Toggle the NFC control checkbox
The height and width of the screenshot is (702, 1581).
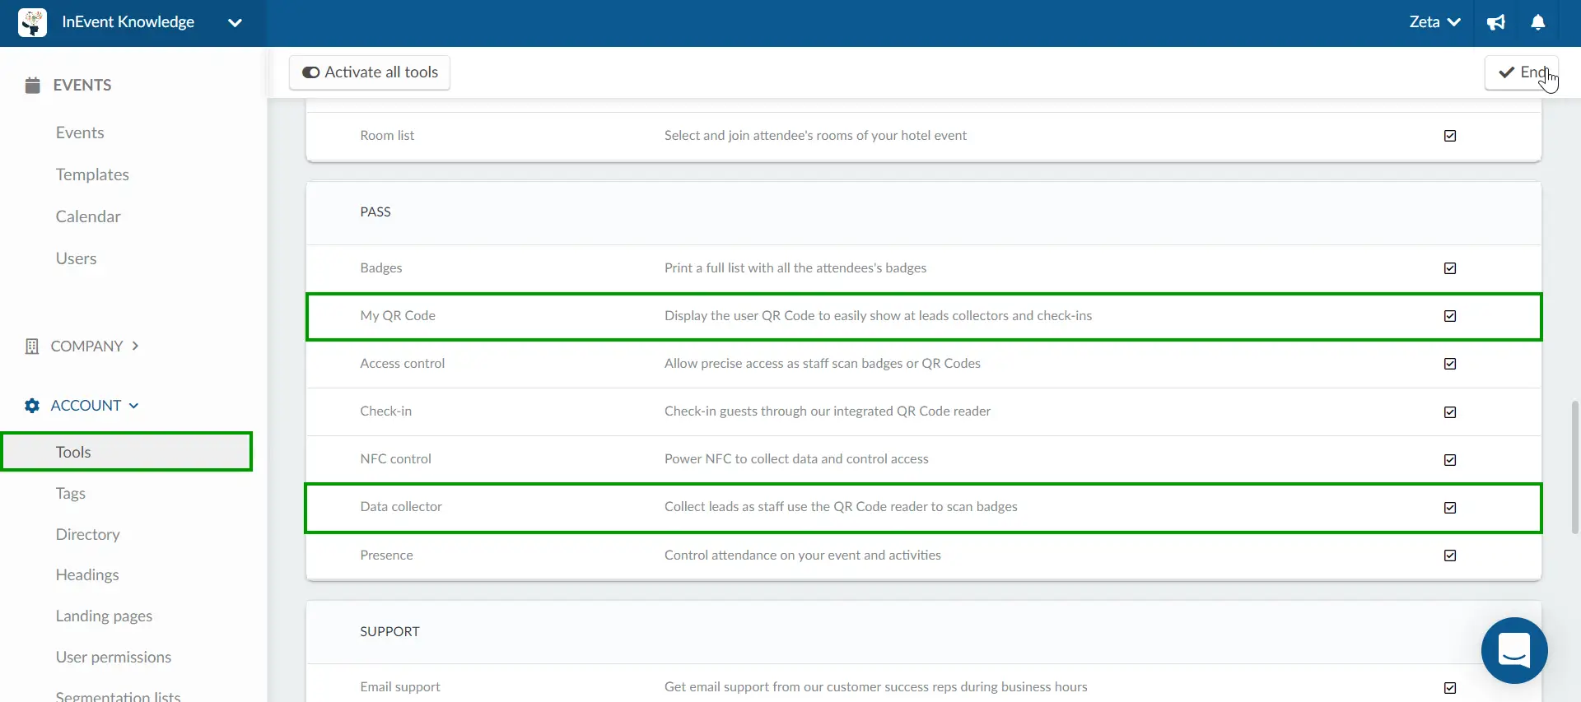tap(1450, 460)
